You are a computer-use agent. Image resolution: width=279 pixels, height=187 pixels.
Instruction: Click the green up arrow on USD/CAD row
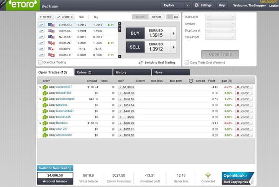click(109, 43)
